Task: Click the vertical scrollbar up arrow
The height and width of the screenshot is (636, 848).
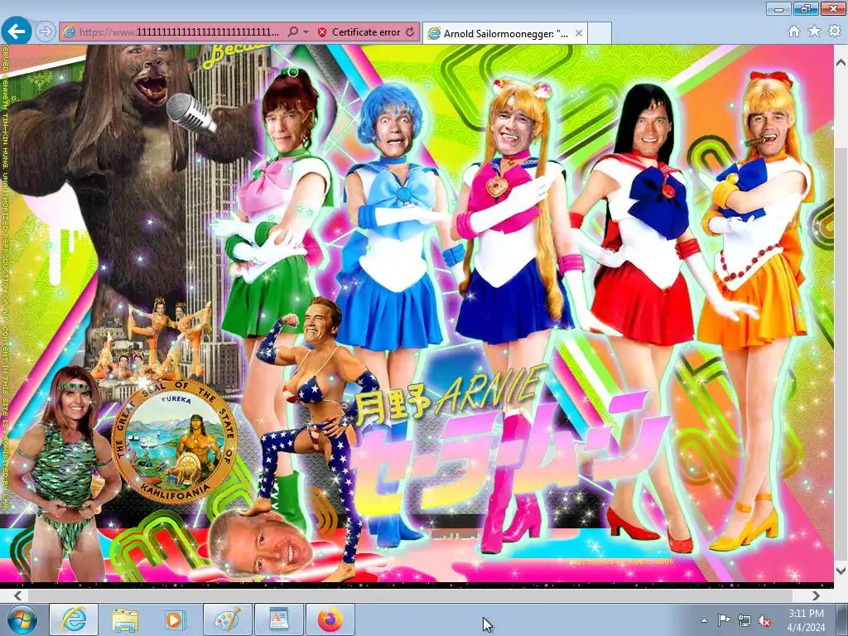Action: 841,63
